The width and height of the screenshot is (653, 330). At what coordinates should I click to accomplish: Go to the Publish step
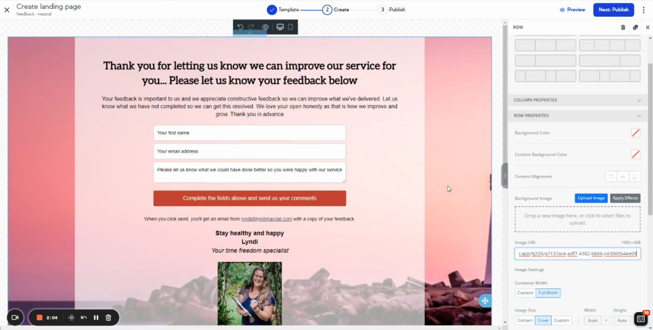pos(392,10)
